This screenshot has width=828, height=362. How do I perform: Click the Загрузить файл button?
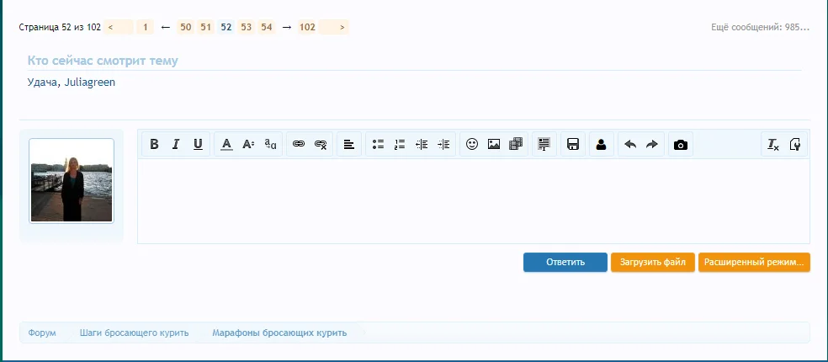(x=653, y=262)
